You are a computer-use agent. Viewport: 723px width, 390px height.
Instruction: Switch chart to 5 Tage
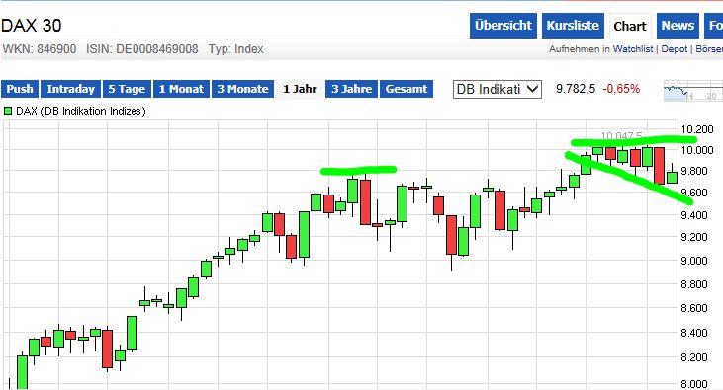pos(127,89)
